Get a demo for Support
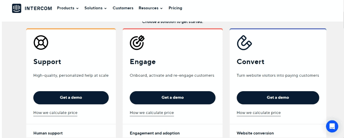This screenshot has width=344, height=138. [71, 98]
